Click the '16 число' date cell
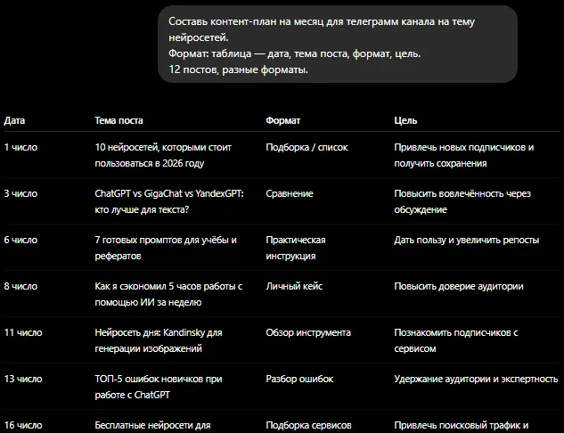The height and width of the screenshot is (433, 564). coord(23,426)
